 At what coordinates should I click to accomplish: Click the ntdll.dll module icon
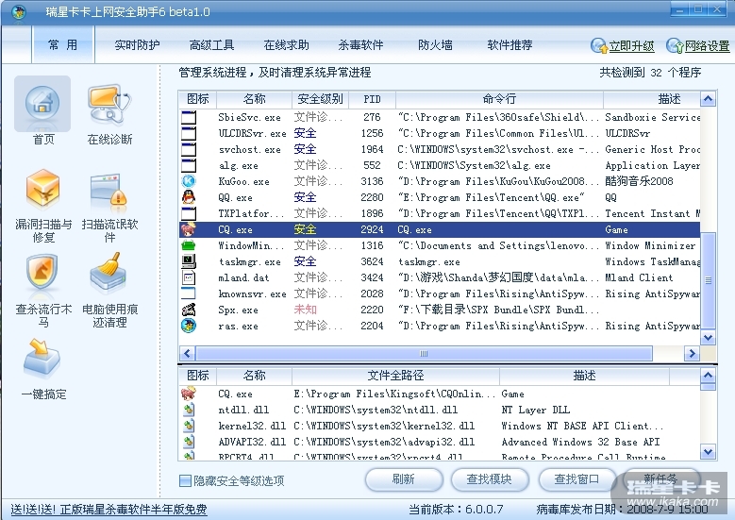(189, 410)
